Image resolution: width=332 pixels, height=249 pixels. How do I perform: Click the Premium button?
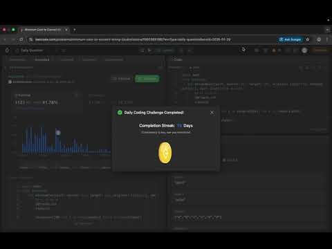click(x=320, y=50)
